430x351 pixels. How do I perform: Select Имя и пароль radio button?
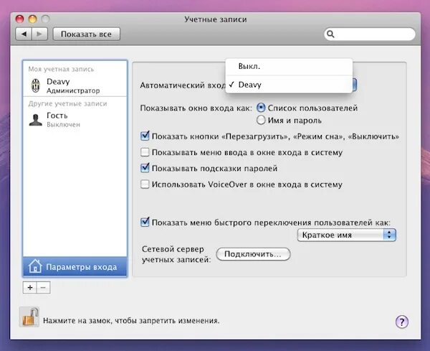click(x=261, y=120)
